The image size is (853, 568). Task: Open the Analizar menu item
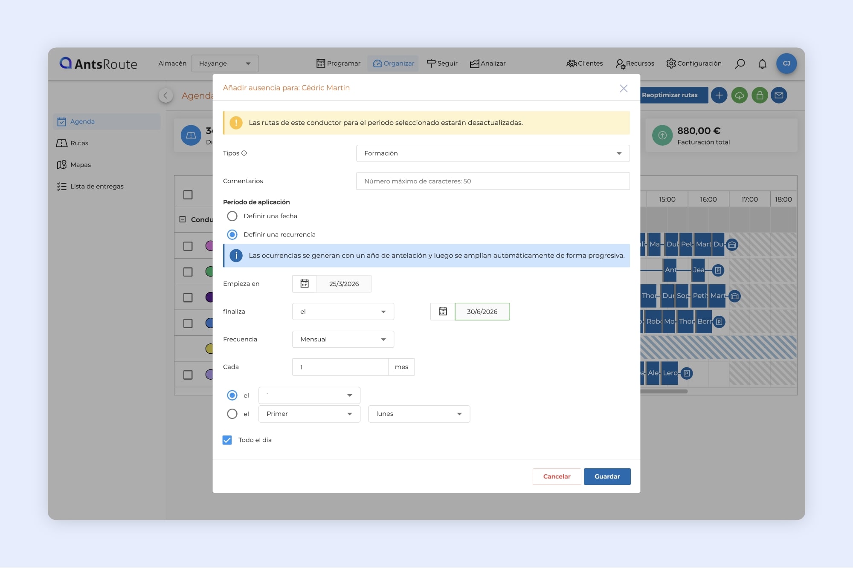(487, 63)
